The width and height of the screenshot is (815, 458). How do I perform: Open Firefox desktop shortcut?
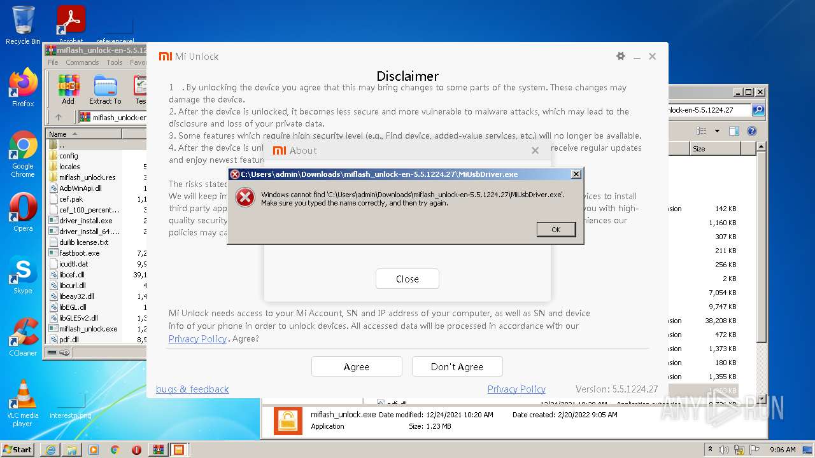23,88
